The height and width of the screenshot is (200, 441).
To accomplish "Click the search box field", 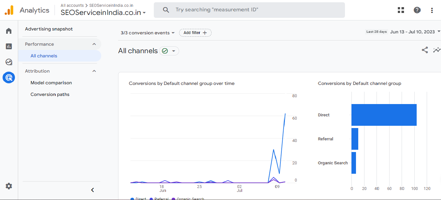I will (249, 10).
